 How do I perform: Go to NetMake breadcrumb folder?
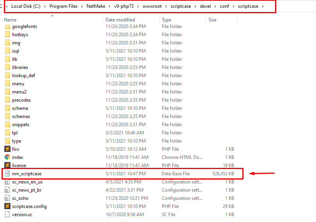(x=96, y=6)
